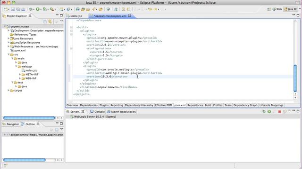Click the Debug bug icon in main toolbar

click(30, 9)
